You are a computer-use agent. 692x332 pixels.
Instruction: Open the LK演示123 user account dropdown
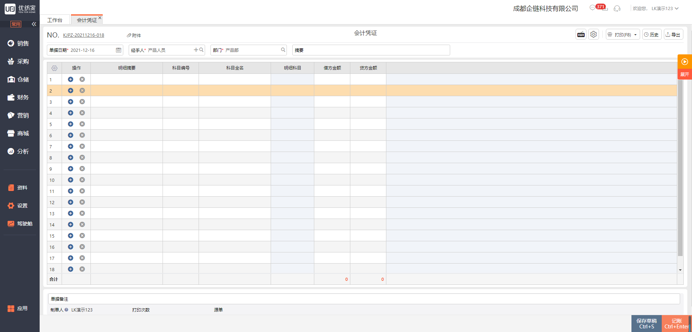665,8
